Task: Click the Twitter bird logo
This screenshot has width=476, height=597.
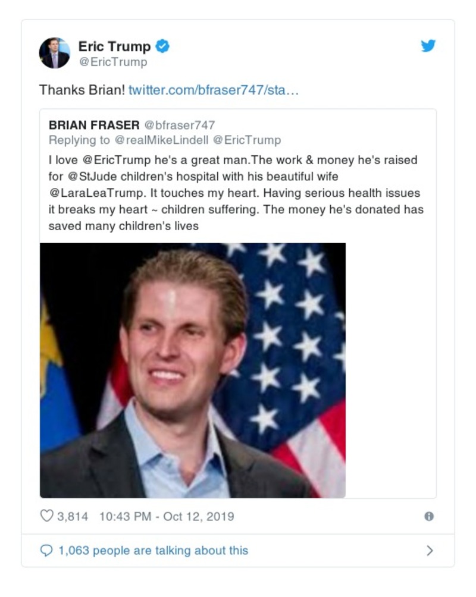Action: pyautogui.click(x=428, y=45)
